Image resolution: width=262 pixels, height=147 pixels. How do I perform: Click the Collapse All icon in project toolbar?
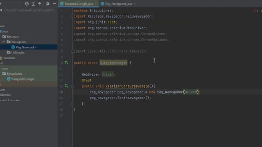pyautogui.click(x=40, y=4)
